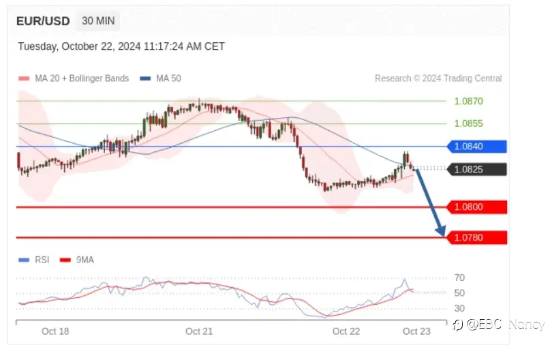The image size is (552, 347).
Task: Click the Oct 22 date axis label
Action: pyautogui.click(x=346, y=331)
